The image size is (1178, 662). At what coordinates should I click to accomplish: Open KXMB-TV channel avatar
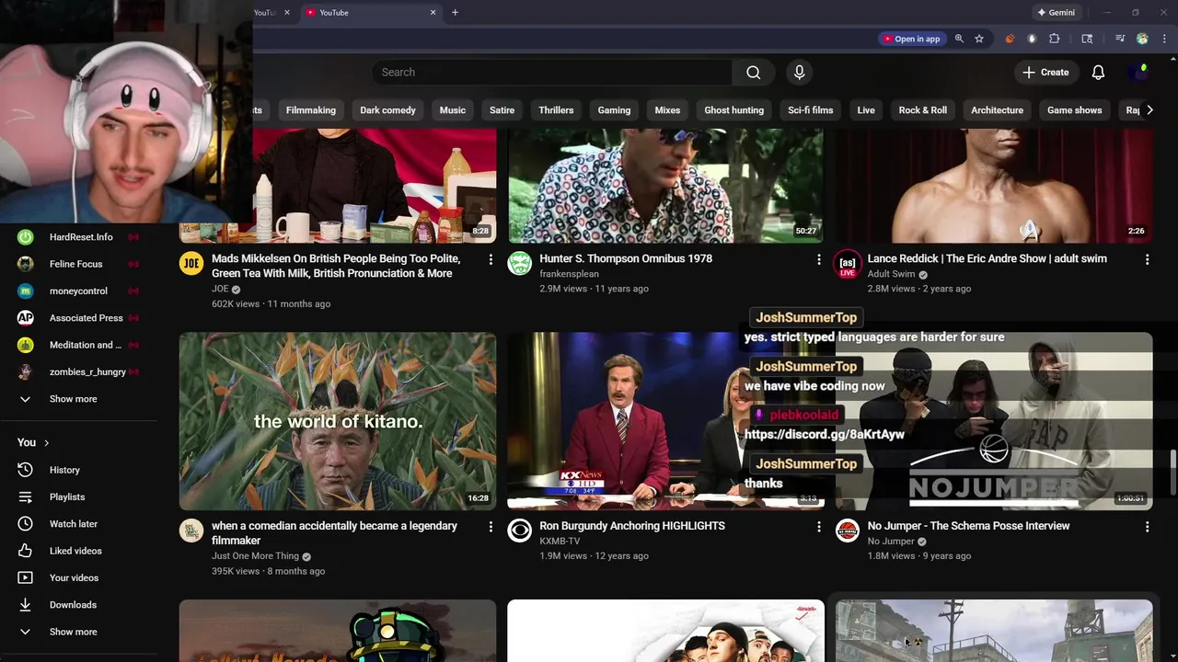tap(519, 531)
